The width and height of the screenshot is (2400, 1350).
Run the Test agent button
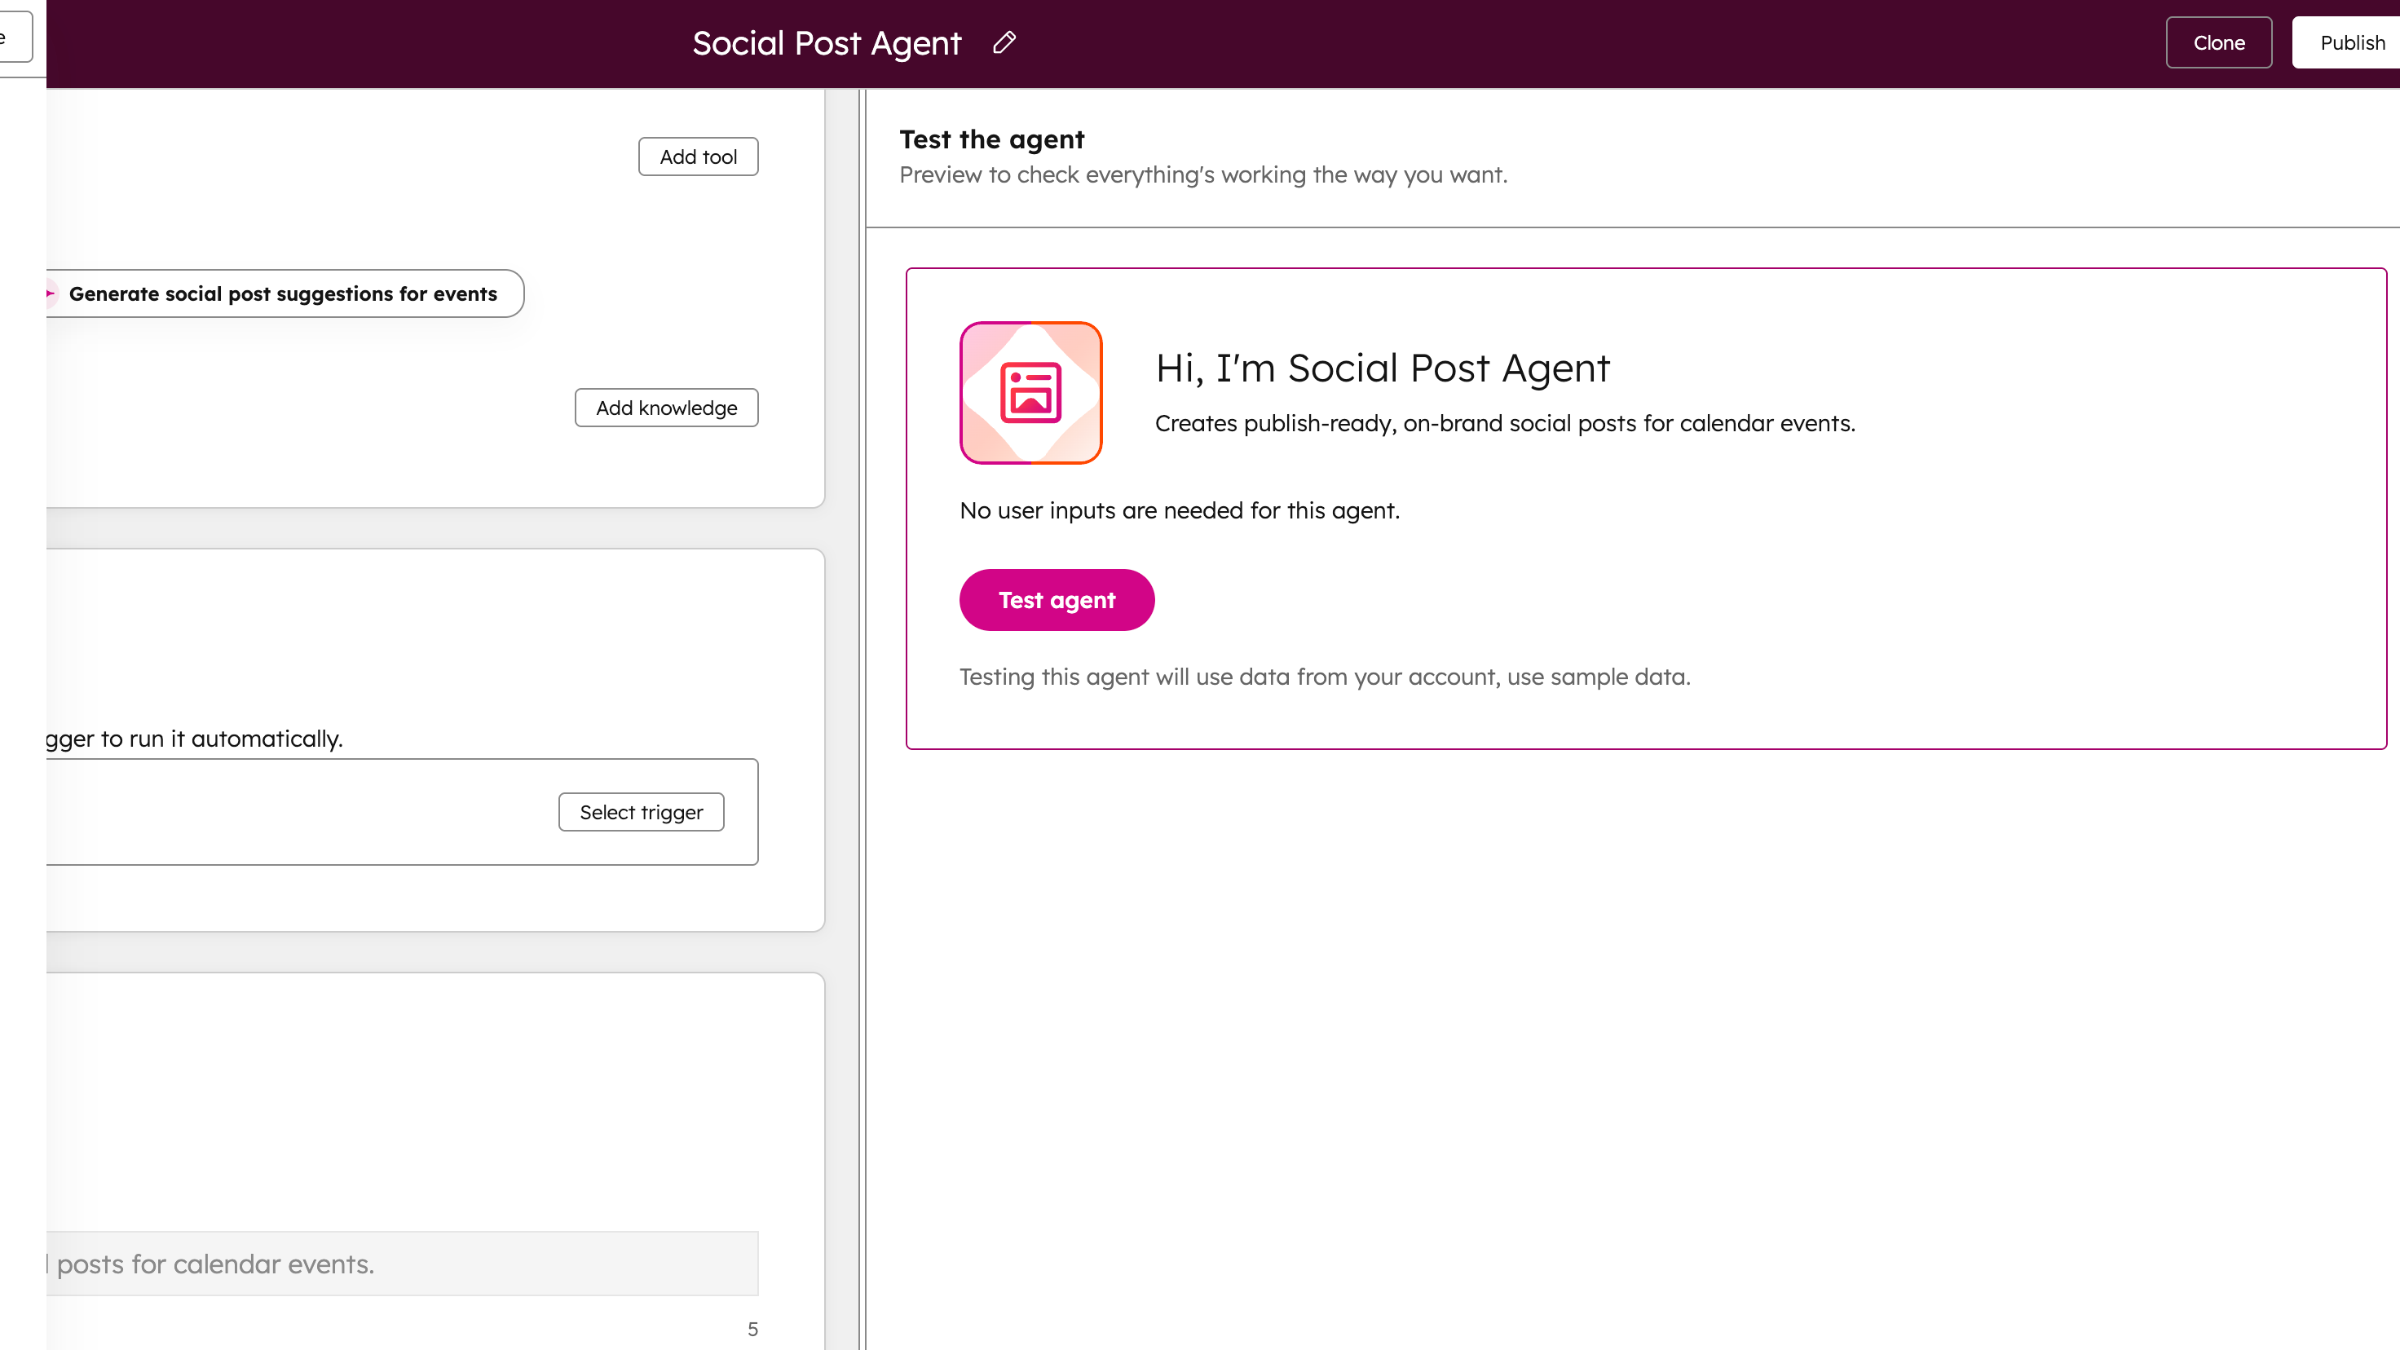coord(1057,600)
